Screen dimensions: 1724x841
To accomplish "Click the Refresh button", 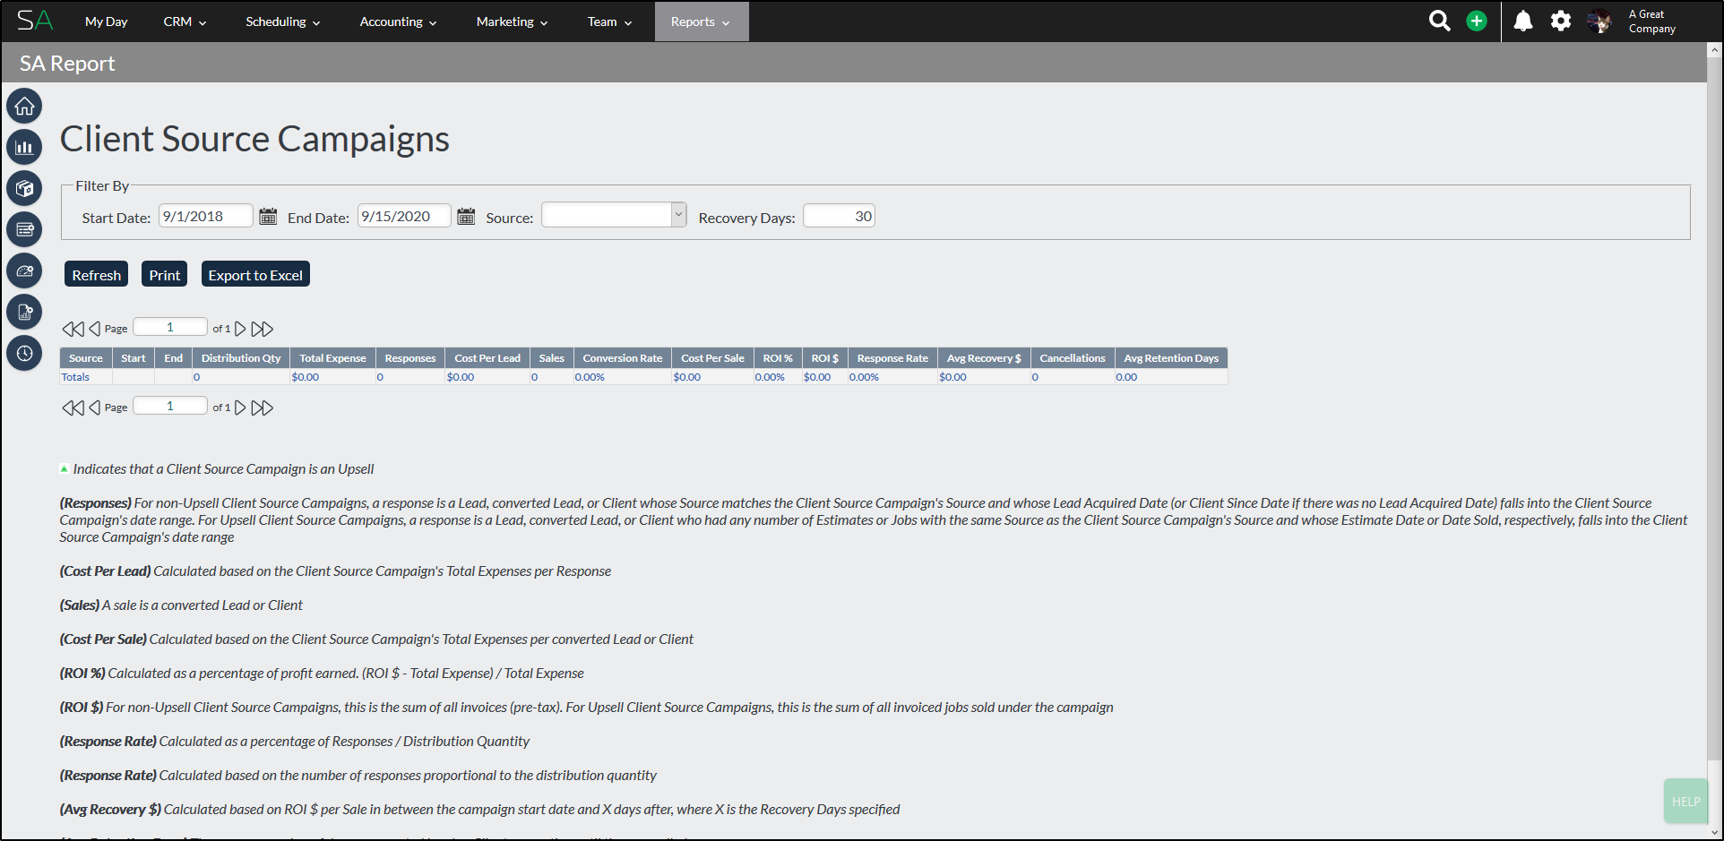I will tap(96, 274).
